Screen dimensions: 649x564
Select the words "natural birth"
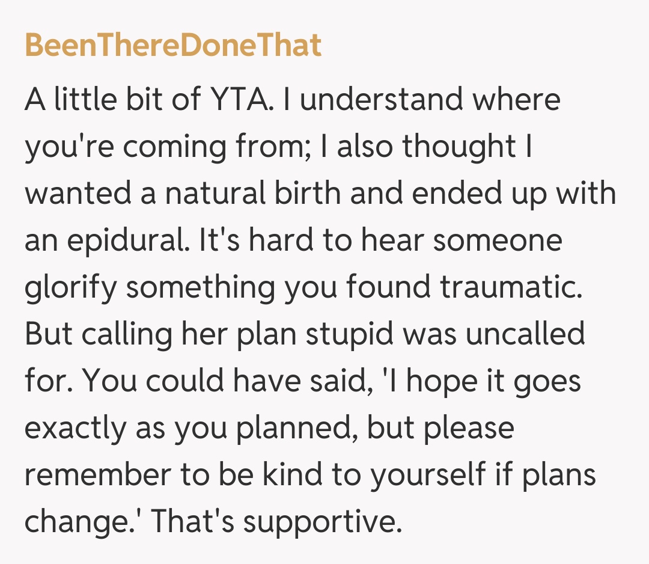point(248,194)
